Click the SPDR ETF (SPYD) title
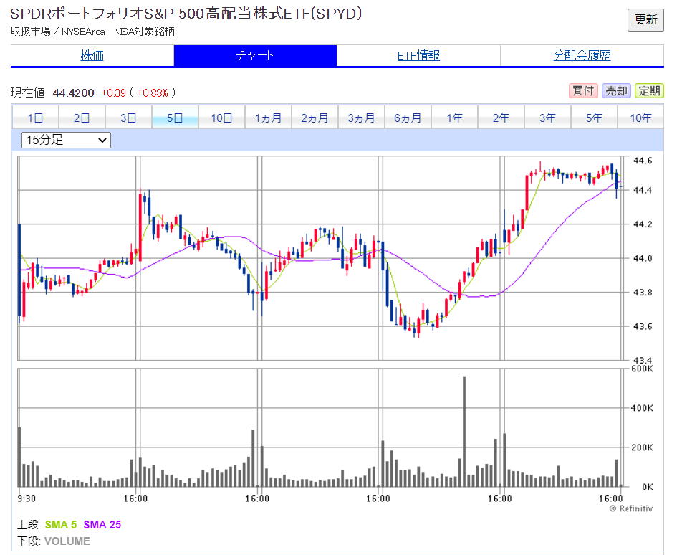The image size is (677, 555). [186, 14]
